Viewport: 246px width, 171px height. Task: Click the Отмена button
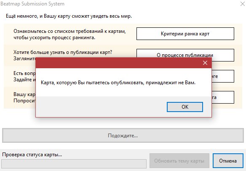[228, 160]
